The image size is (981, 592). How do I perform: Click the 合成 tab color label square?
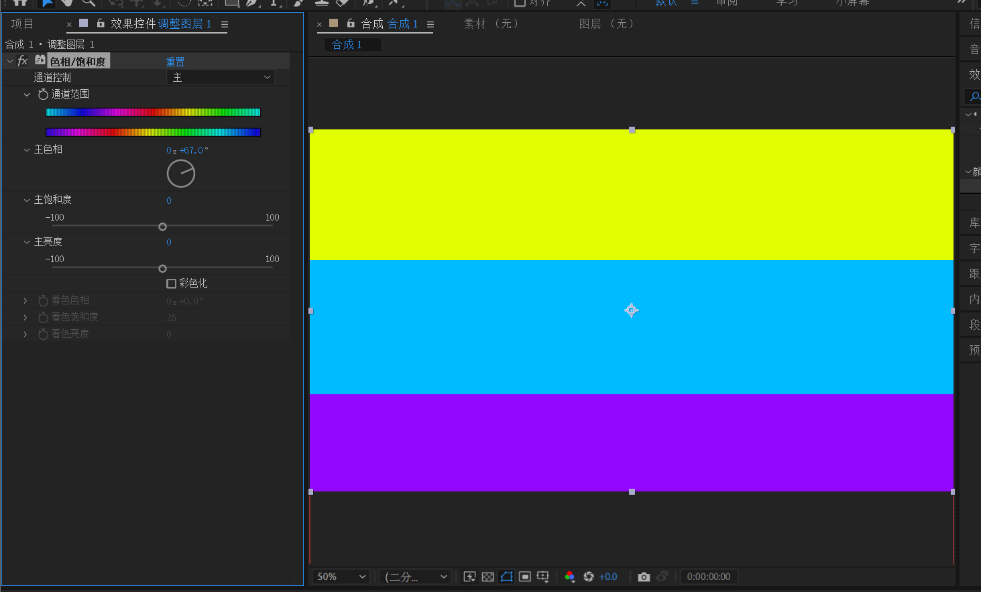point(333,23)
